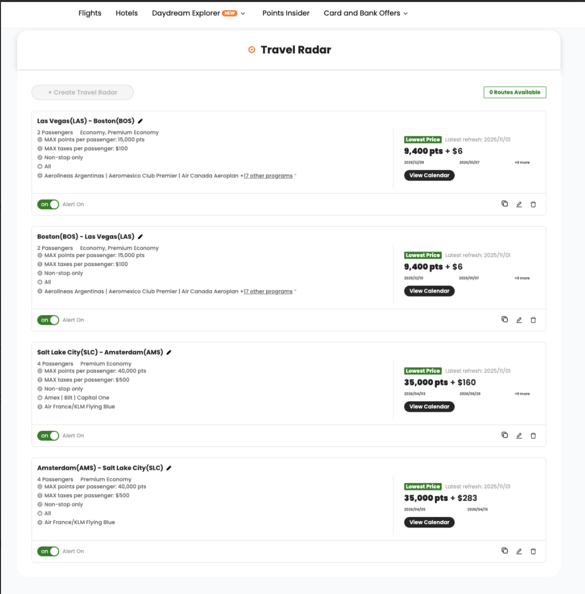
Task: Click the Create Travel Radar button
Action: 83,92
